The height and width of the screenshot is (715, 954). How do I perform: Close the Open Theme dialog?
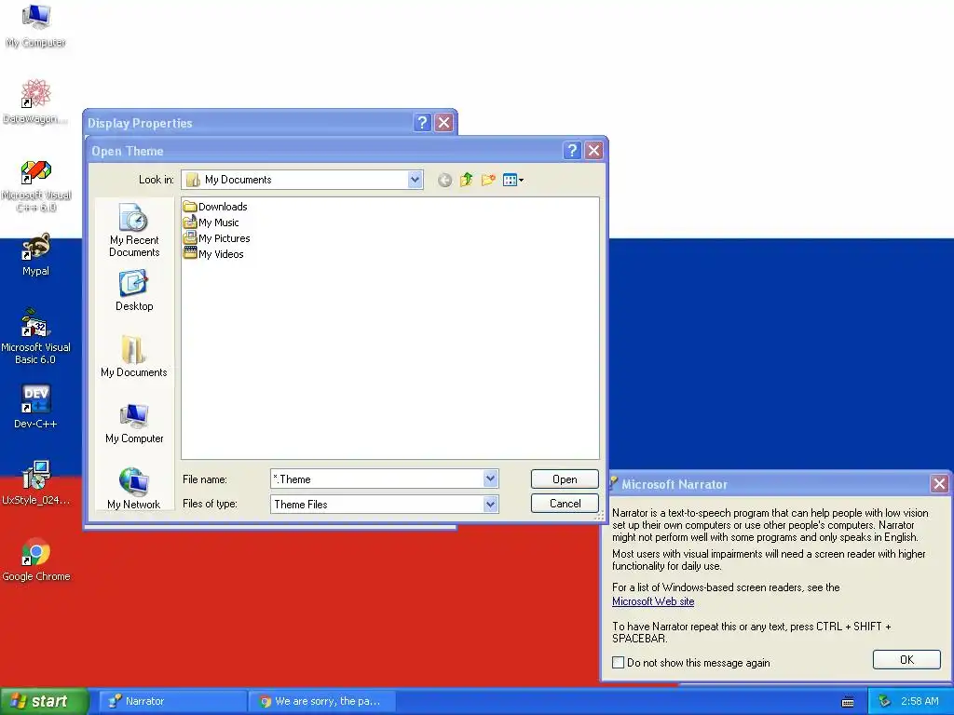(x=593, y=150)
